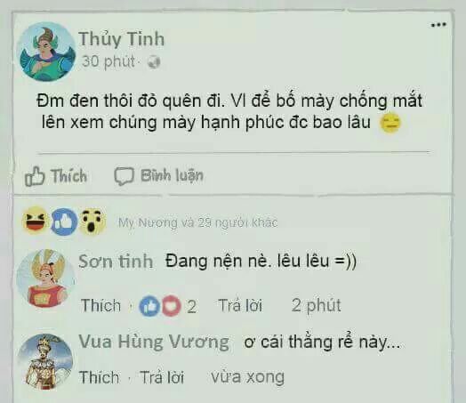Open the laughing Haha reaction icon
Viewport: 466px width, 403px height.
pos(36,220)
